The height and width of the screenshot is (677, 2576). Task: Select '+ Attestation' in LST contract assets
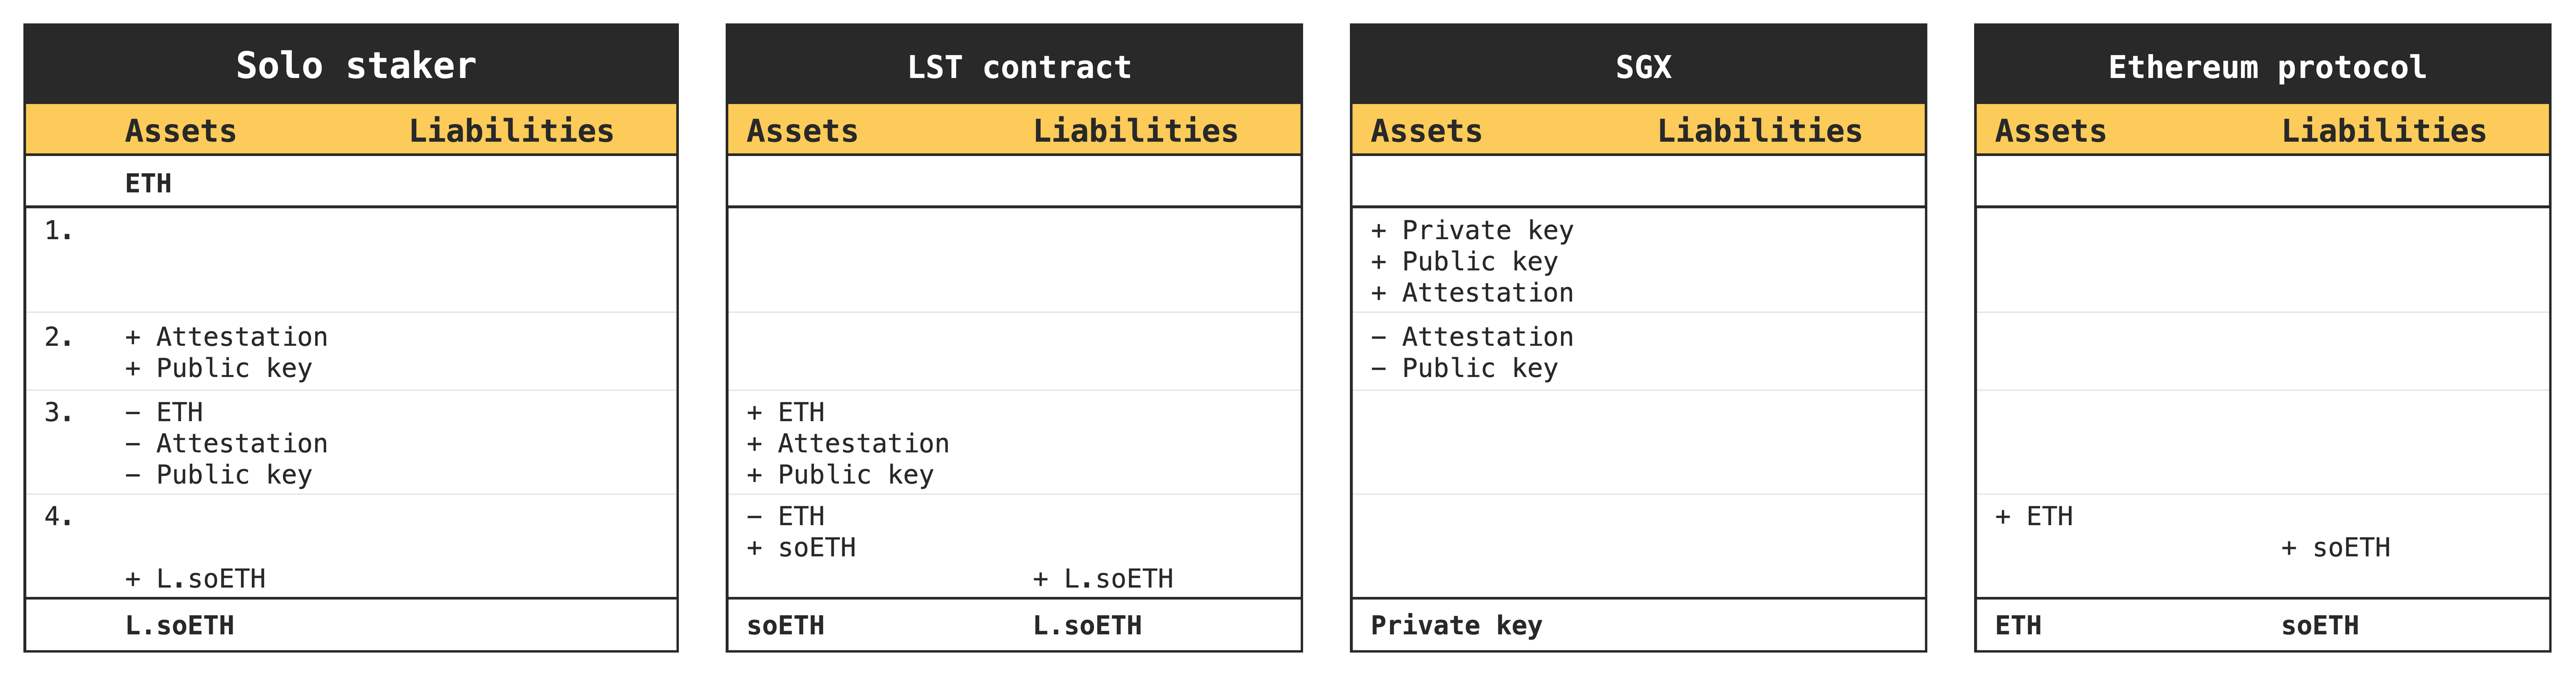tap(848, 443)
